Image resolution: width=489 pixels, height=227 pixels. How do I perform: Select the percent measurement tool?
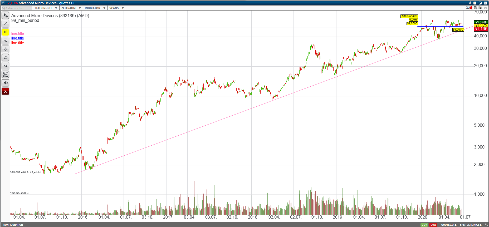point(6,41)
